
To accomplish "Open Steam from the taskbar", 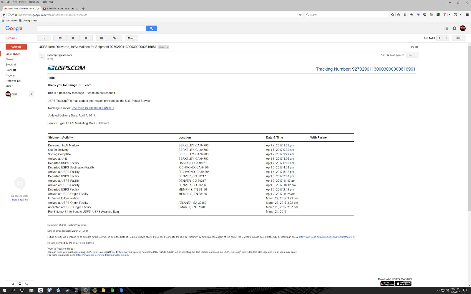I will [67, 290].
